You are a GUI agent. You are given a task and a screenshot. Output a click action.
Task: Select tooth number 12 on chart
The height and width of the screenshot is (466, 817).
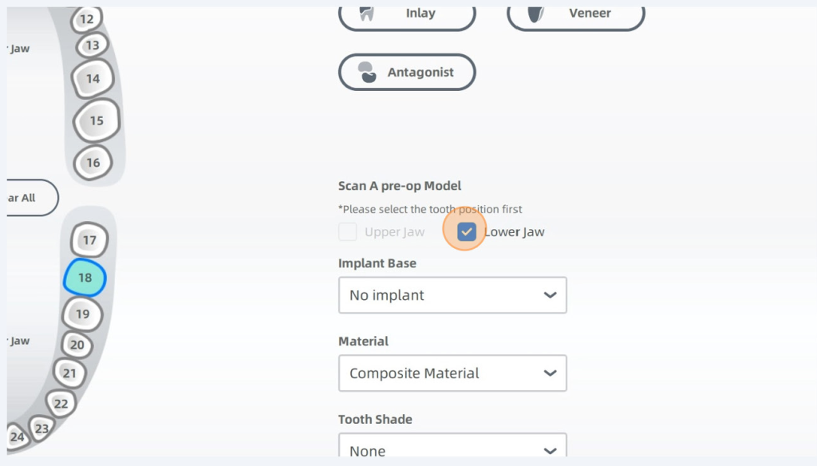pyautogui.click(x=87, y=19)
